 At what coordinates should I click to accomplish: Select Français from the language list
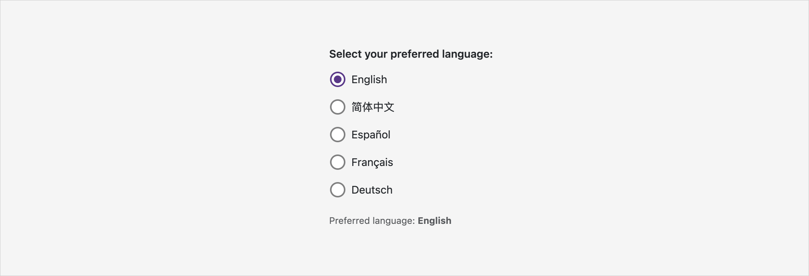tap(337, 162)
